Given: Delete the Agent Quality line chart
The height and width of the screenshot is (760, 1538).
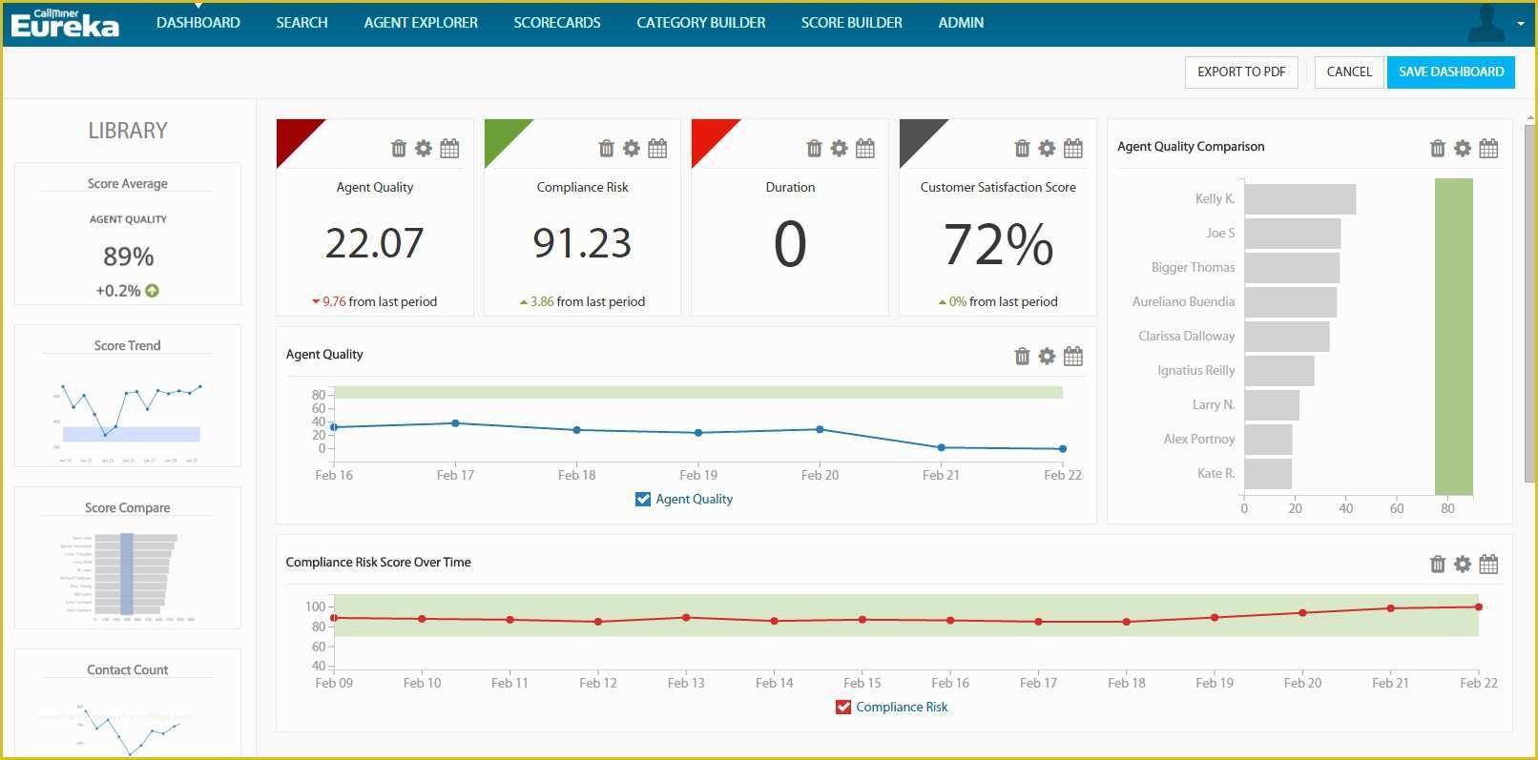Looking at the screenshot, I should tap(1022, 356).
